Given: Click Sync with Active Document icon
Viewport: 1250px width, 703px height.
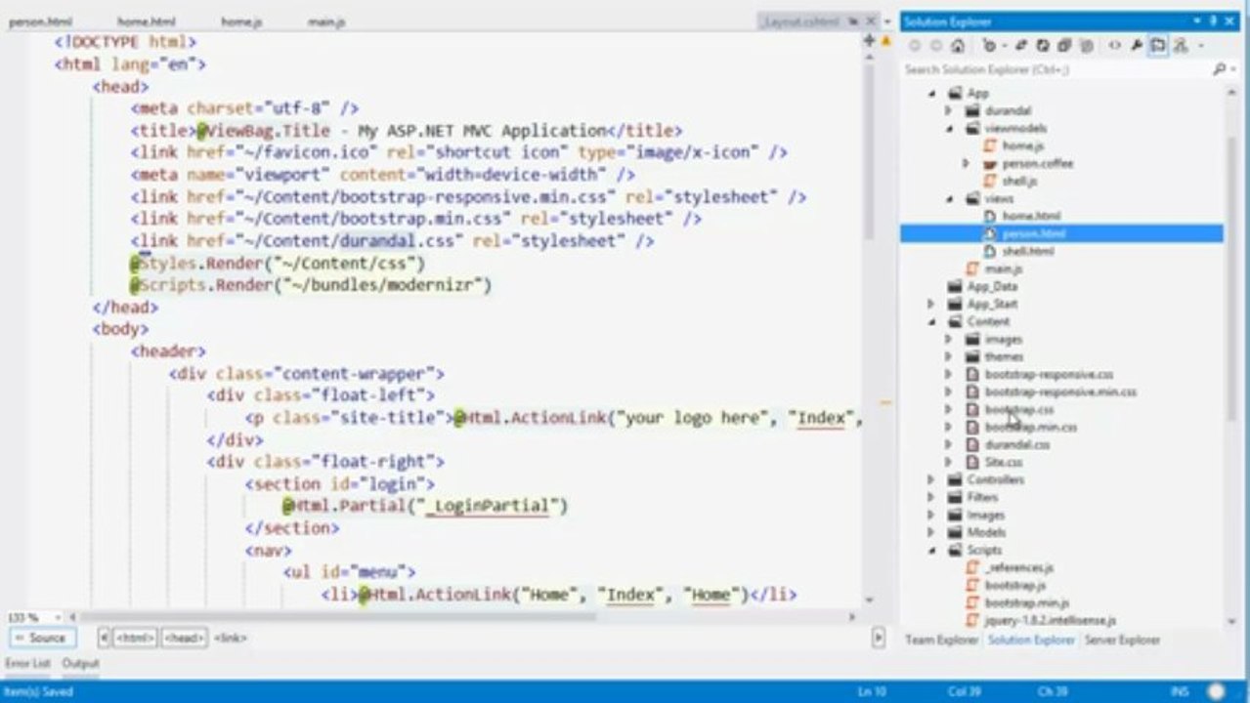Looking at the screenshot, I should click(1022, 46).
